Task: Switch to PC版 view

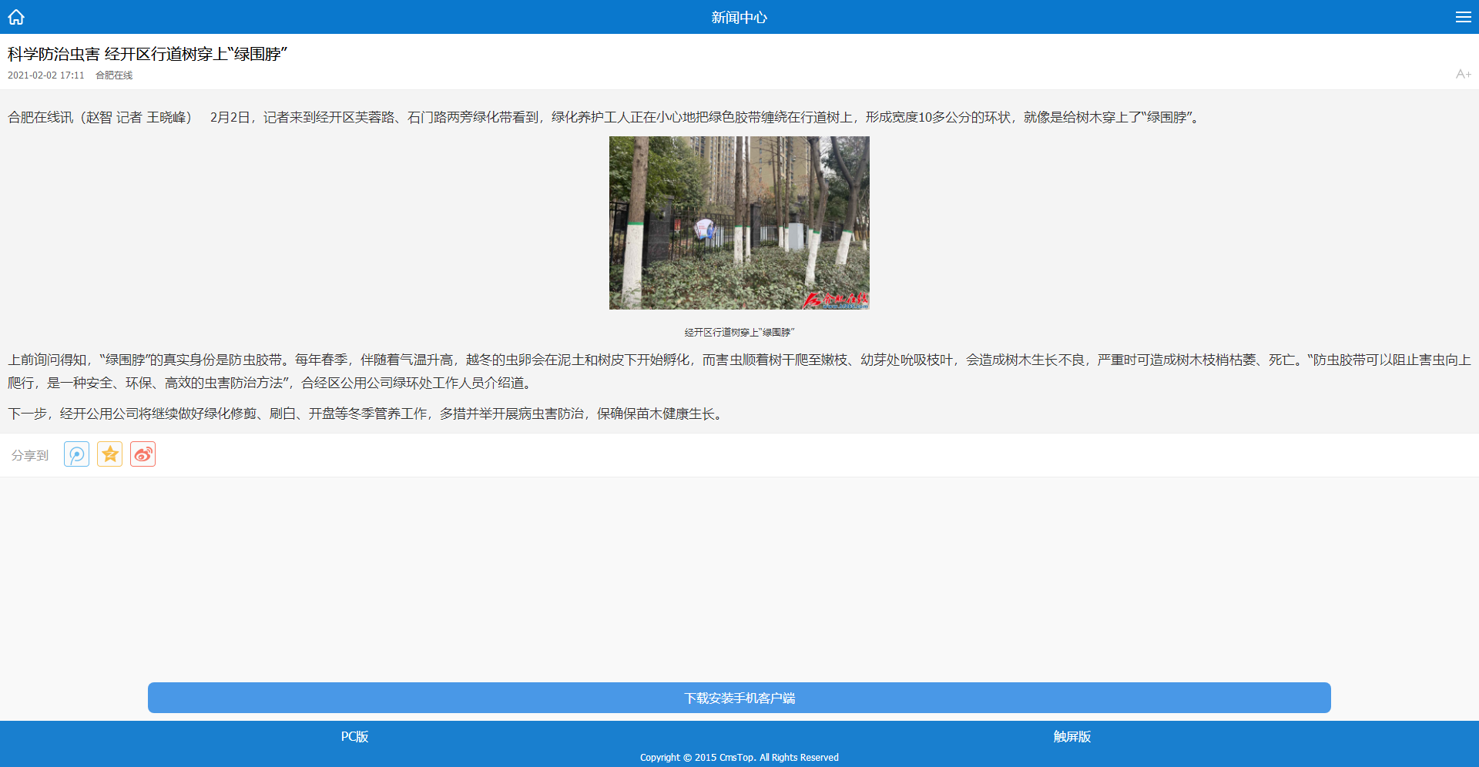Action: pyautogui.click(x=355, y=737)
